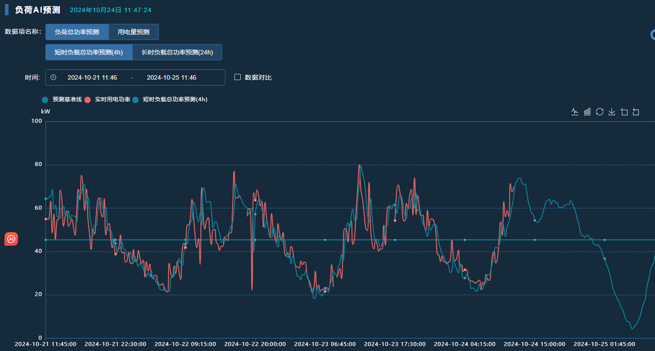The width and height of the screenshot is (655, 351).
Task: Enable the 数据对比 checkbox
Action: pyautogui.click(x=238, y=77)
